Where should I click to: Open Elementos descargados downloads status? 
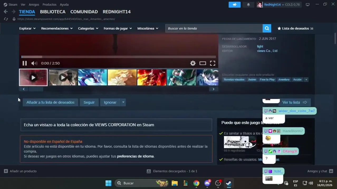[x=172, y=171]
